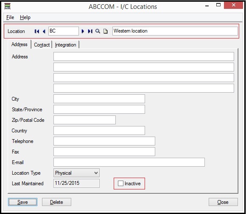
Task: Go to the first location record
Action: click(x=37, y=31)
